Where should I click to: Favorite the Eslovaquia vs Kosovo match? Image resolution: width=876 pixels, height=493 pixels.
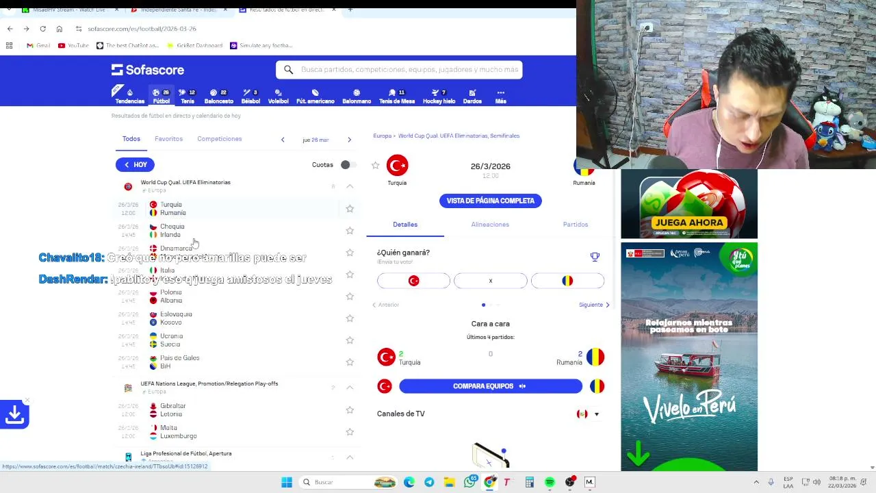click(x=350, y=318)
